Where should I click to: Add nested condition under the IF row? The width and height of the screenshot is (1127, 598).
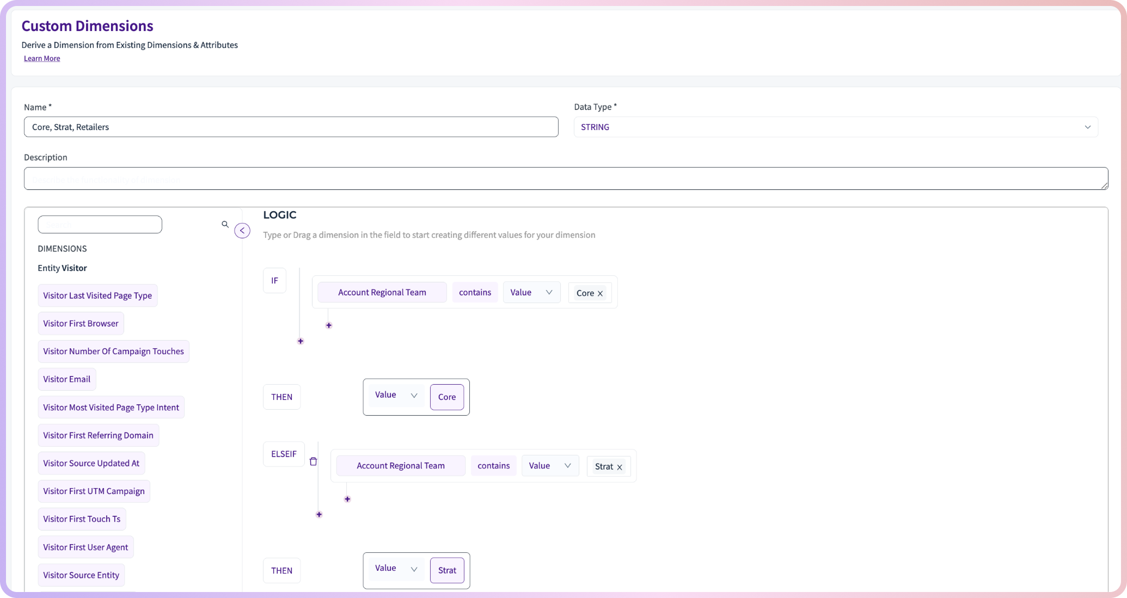(x=329, y=325)
